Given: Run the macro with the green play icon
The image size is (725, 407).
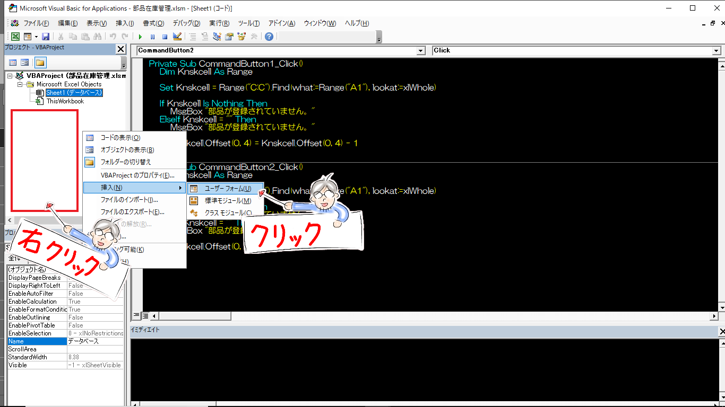Looking at the screenshot, I should [x=140, y=37].
